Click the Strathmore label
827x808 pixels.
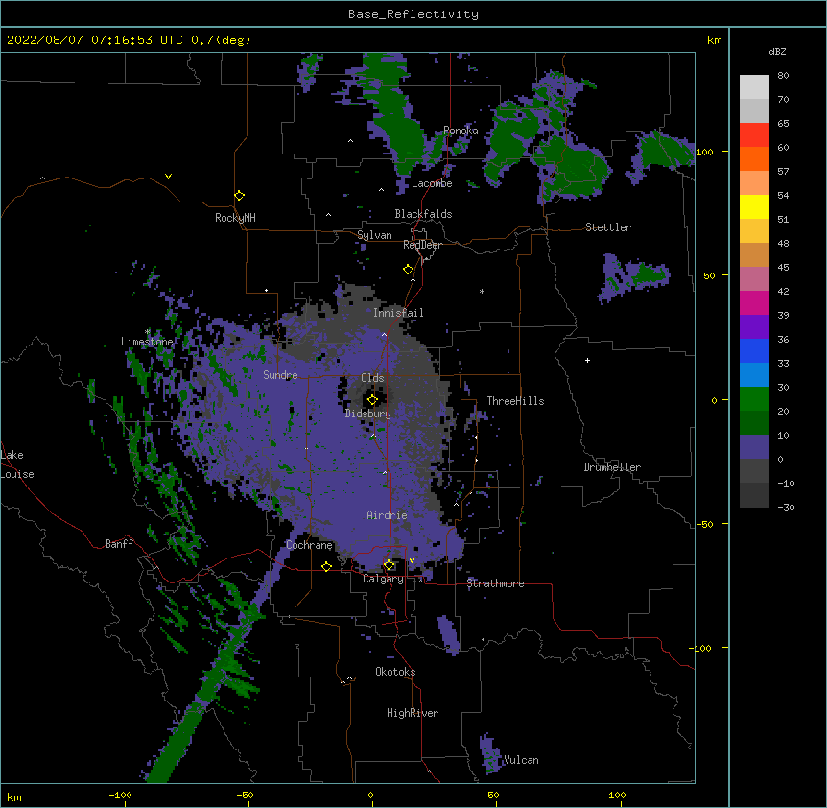pos(495,583)
